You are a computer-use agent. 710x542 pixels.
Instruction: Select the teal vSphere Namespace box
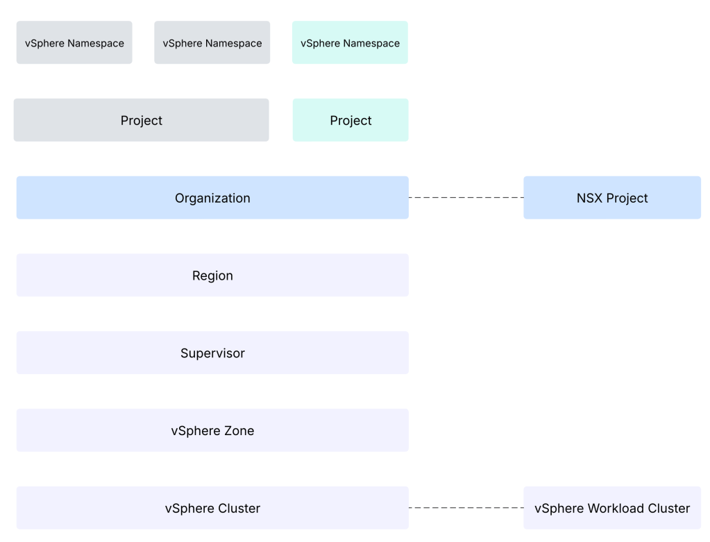(350, 42)
